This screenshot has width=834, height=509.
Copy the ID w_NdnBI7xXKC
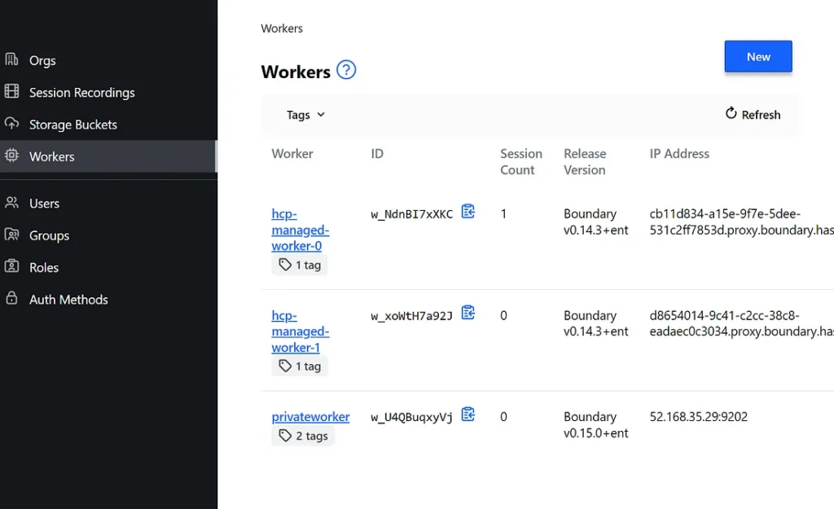(468, 212)
